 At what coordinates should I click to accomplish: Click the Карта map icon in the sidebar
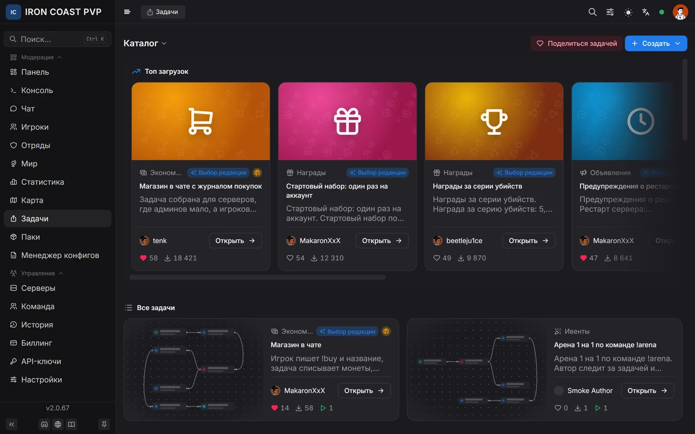[x=14, y=200]
